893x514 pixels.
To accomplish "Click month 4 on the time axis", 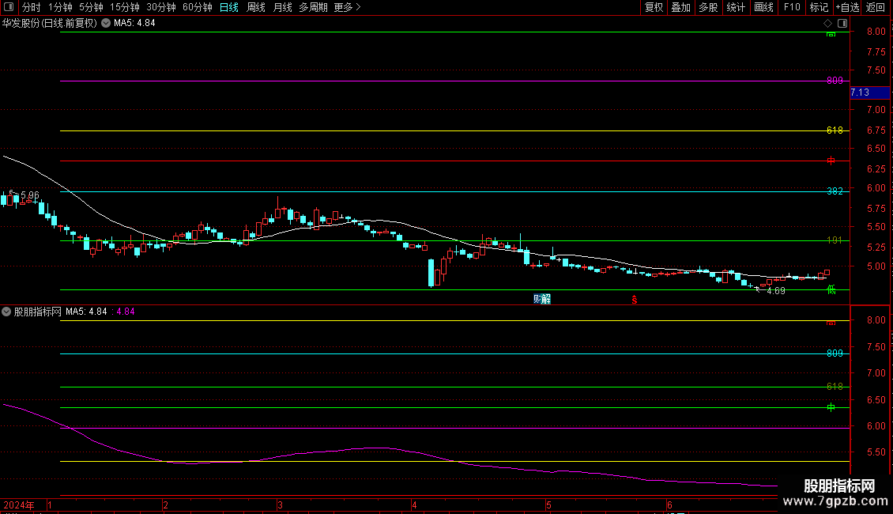I will coord(414,505).
